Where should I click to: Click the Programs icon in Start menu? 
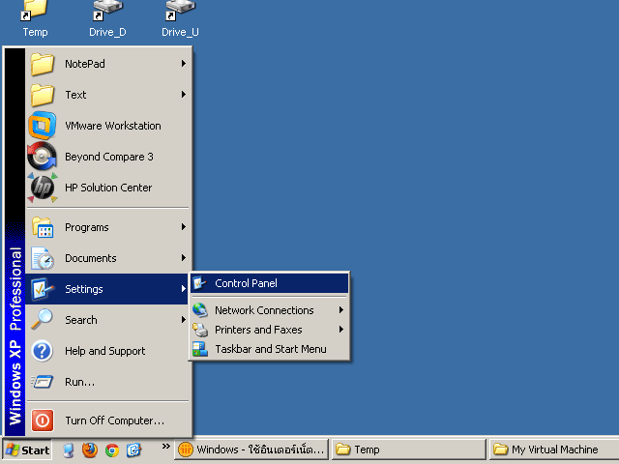click(x=43, y=227)
